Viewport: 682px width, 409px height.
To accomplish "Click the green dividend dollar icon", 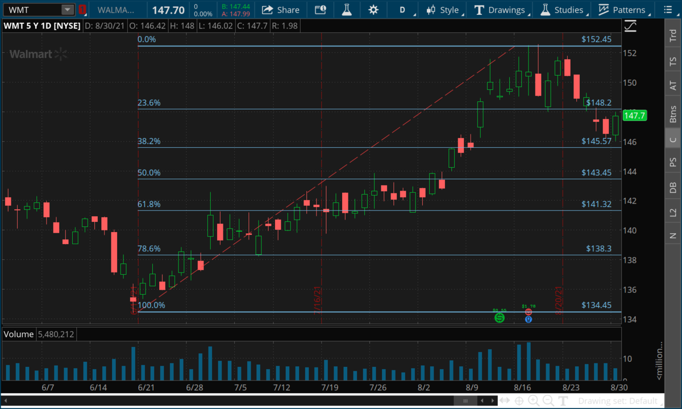I will (499, 317).
